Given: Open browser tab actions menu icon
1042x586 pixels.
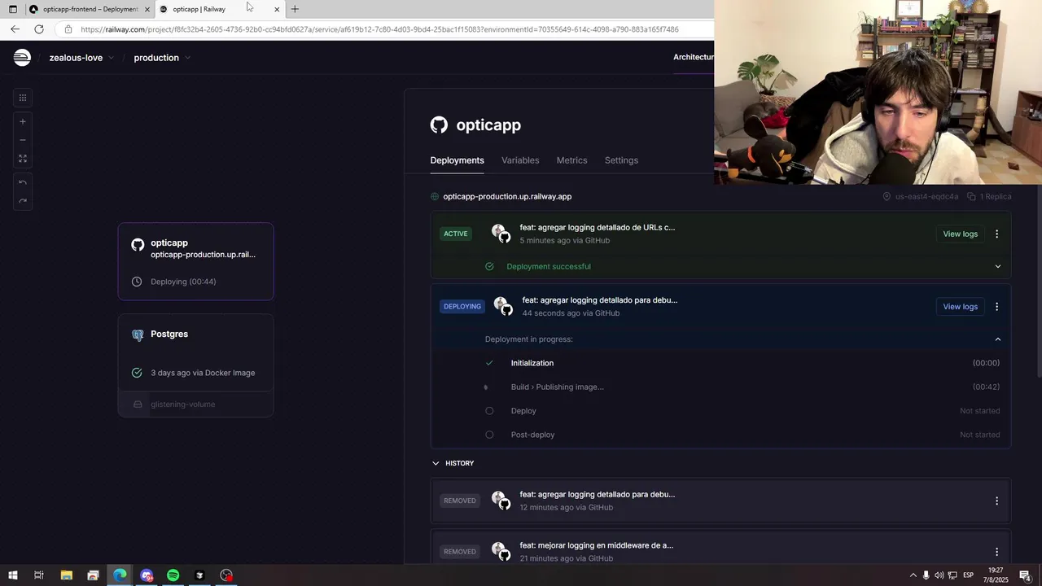Looking at the screenshot, I should click(12, 9).
